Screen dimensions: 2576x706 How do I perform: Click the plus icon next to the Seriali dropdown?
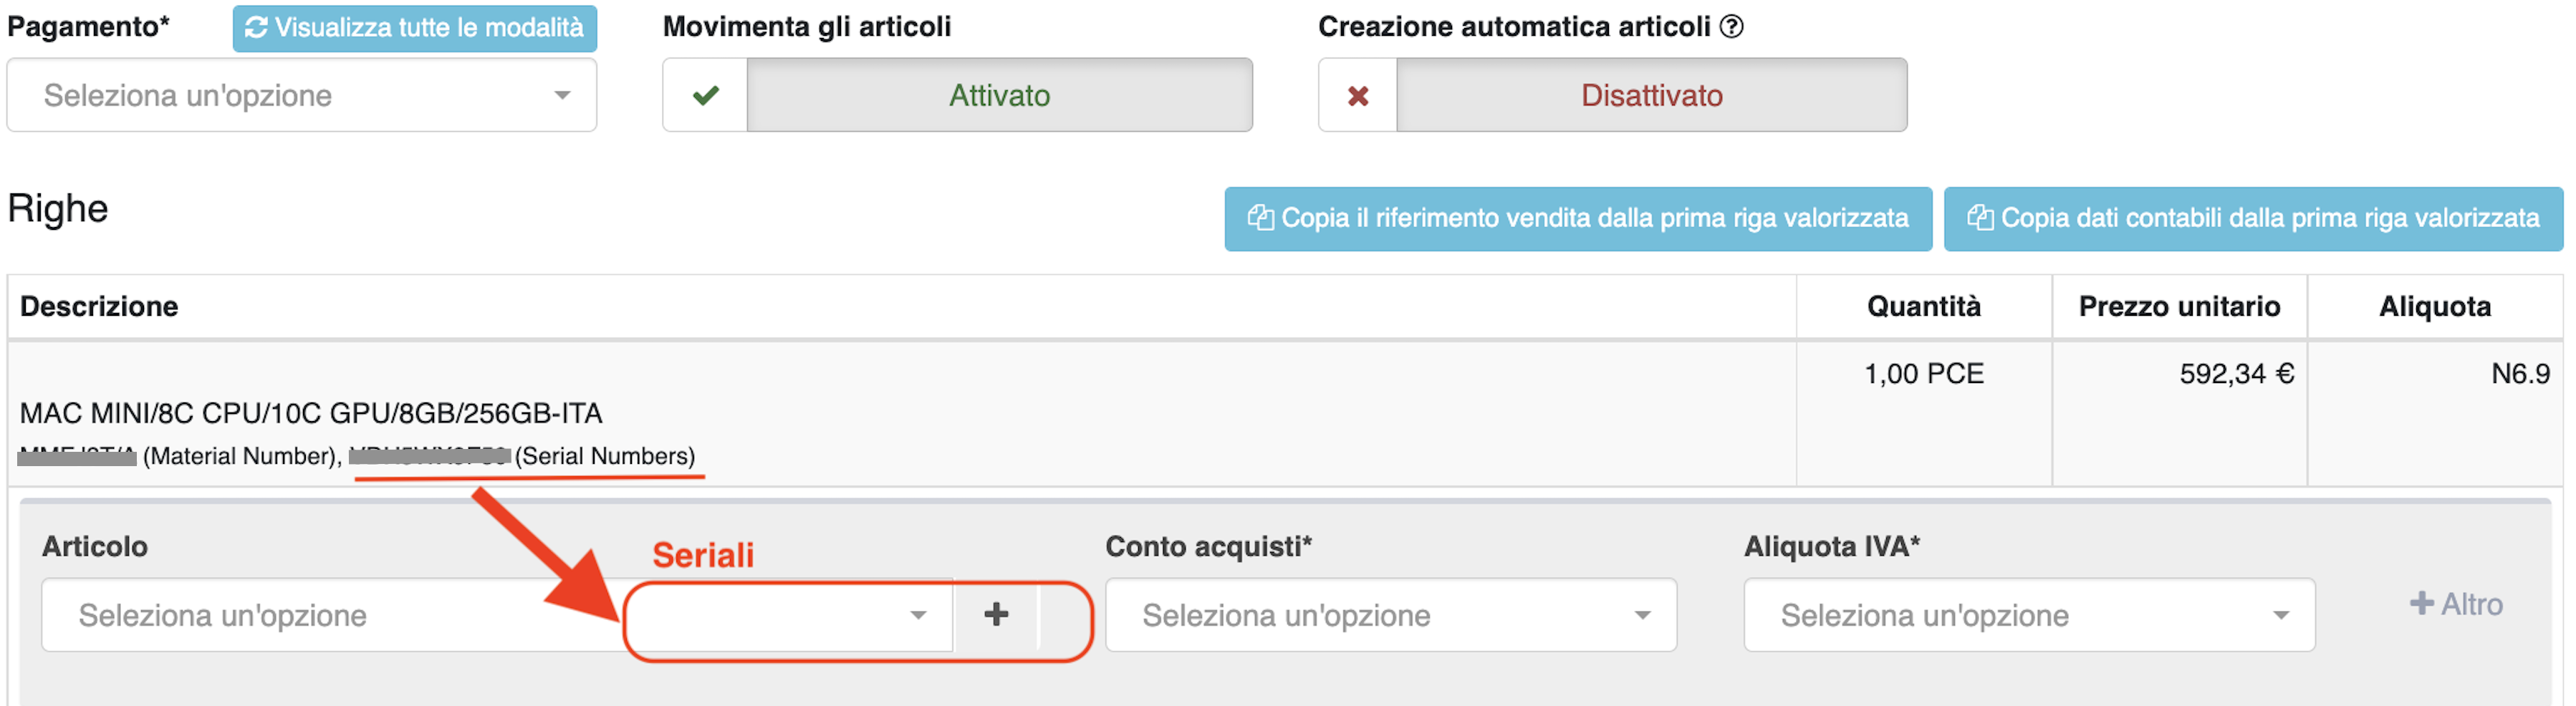coord(997,616)
